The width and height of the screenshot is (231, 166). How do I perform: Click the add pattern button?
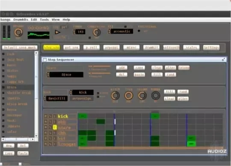pyautogui.click(x=121, y=67)
